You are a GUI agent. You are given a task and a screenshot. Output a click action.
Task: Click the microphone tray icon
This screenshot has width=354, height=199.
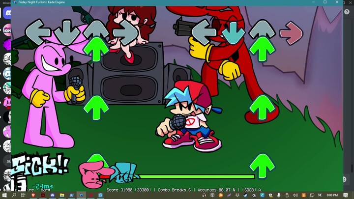point(279,195)
